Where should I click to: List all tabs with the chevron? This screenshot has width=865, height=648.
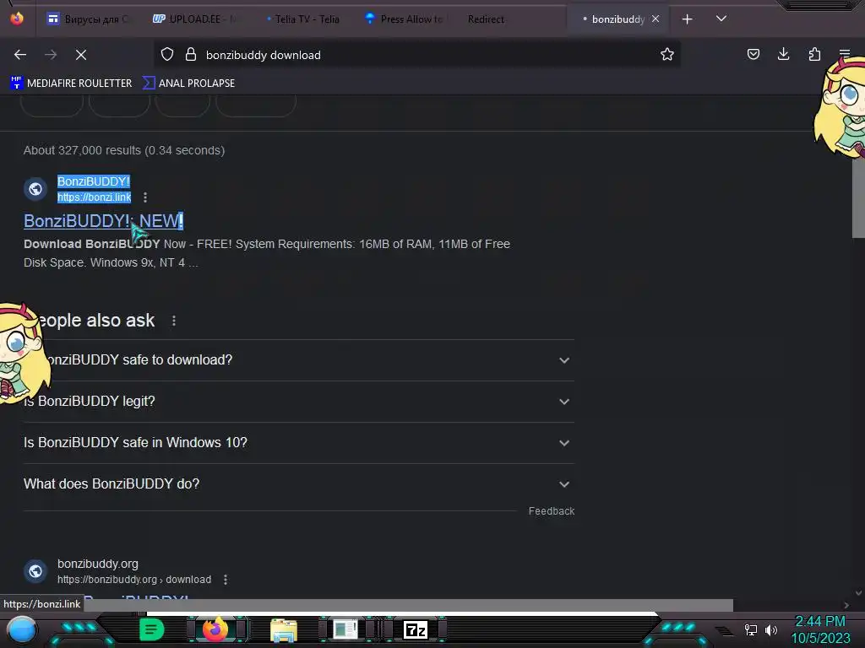click(x=721, y=19)
